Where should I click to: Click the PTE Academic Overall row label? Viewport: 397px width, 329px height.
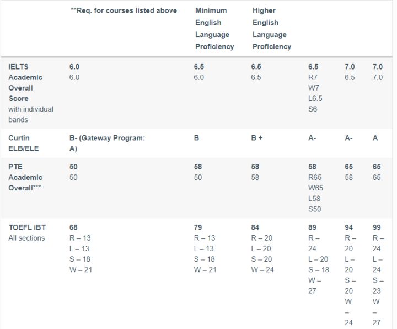click(25, 177)
